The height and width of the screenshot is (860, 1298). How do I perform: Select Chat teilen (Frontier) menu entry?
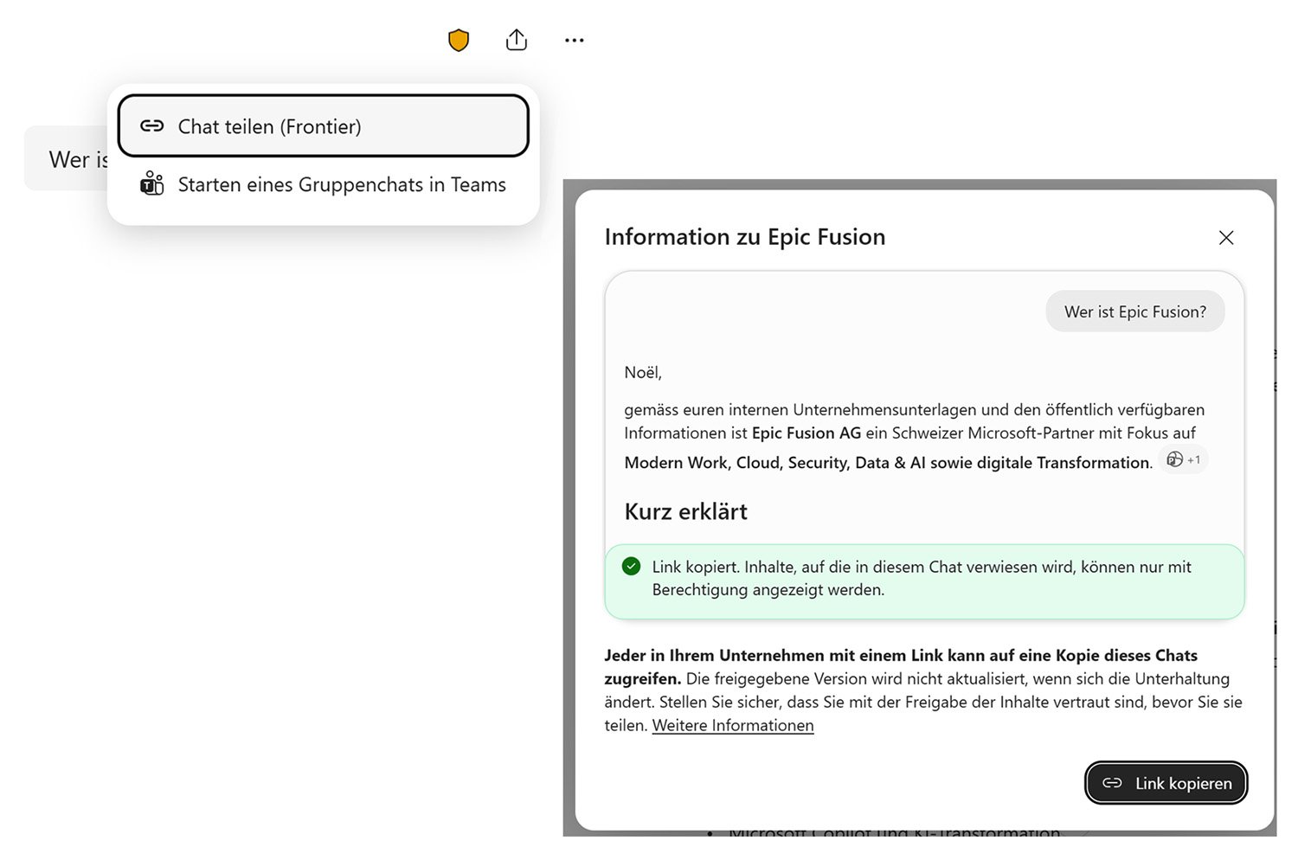click(x=324, y=126)
